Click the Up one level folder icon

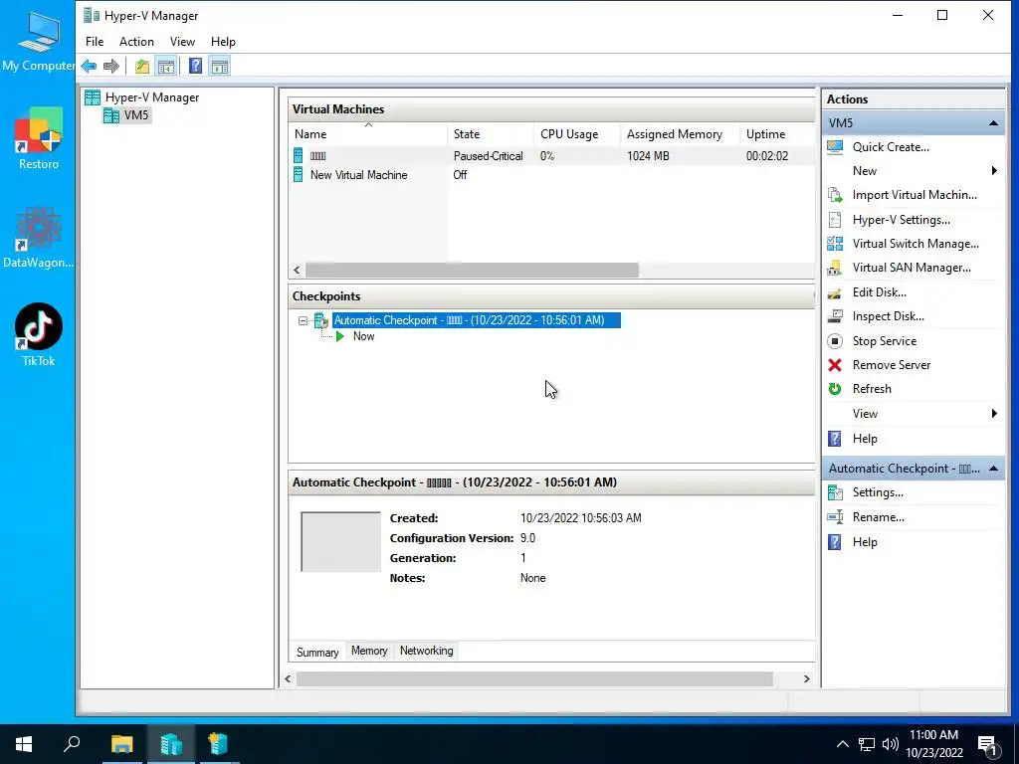pyautogui.click(x=141, y=66)
